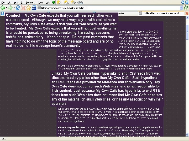Open the Bookmarks menu

click(x=31, y=2)
